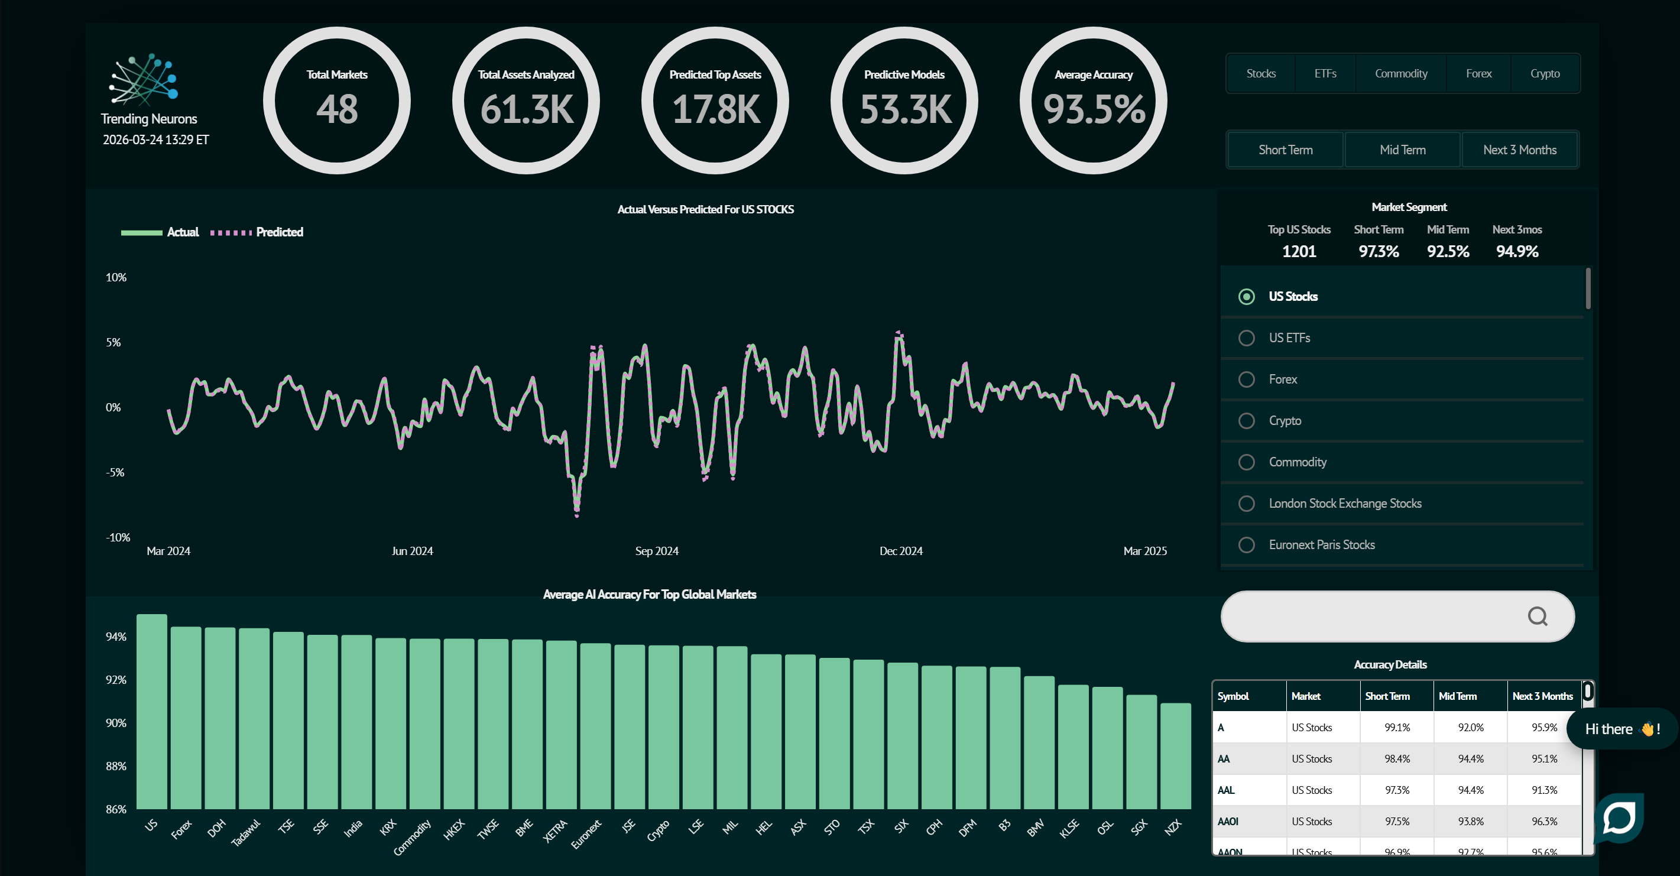Select the Commodity radio button
The height and width of the screenshot is (876, 1680).
(x=1246, y=462)
